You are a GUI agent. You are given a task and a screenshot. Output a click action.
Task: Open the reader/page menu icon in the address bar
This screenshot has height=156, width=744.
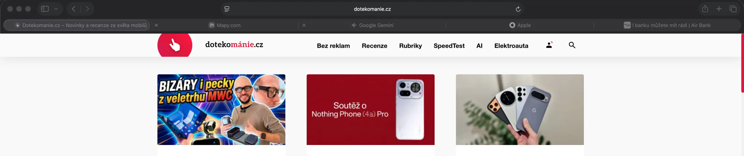[x=227, y=9]
